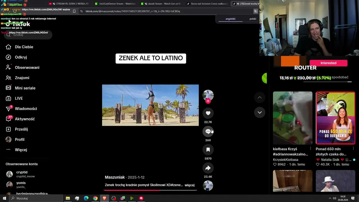
Task: Open the KrzysiekKielbasa profile link
Action: coord(286,160)
